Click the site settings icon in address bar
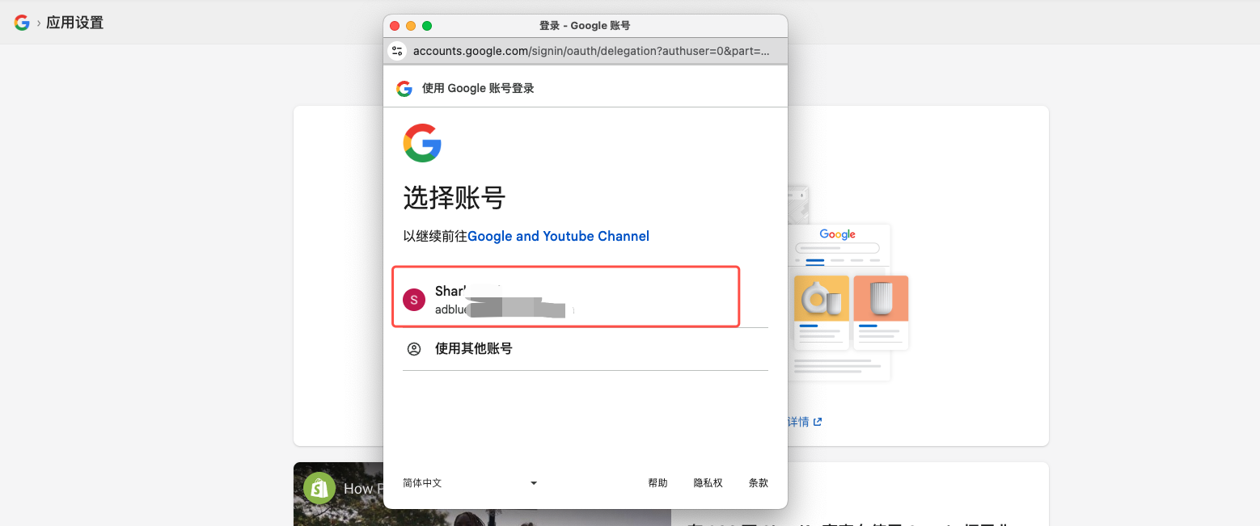The image size is (1260, 526). [x=396, y=51]
